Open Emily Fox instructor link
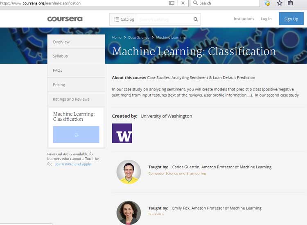 (217, 208)
